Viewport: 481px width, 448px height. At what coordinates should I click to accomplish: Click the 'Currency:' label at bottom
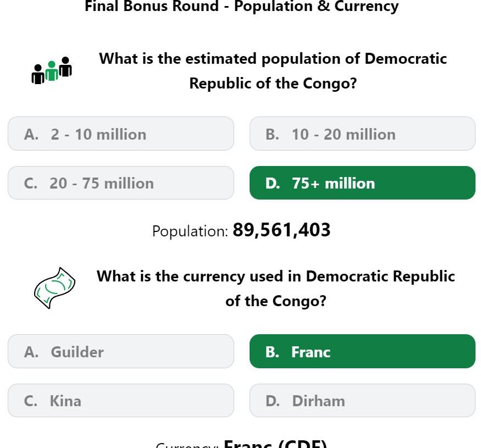click(x=187, y=445)
